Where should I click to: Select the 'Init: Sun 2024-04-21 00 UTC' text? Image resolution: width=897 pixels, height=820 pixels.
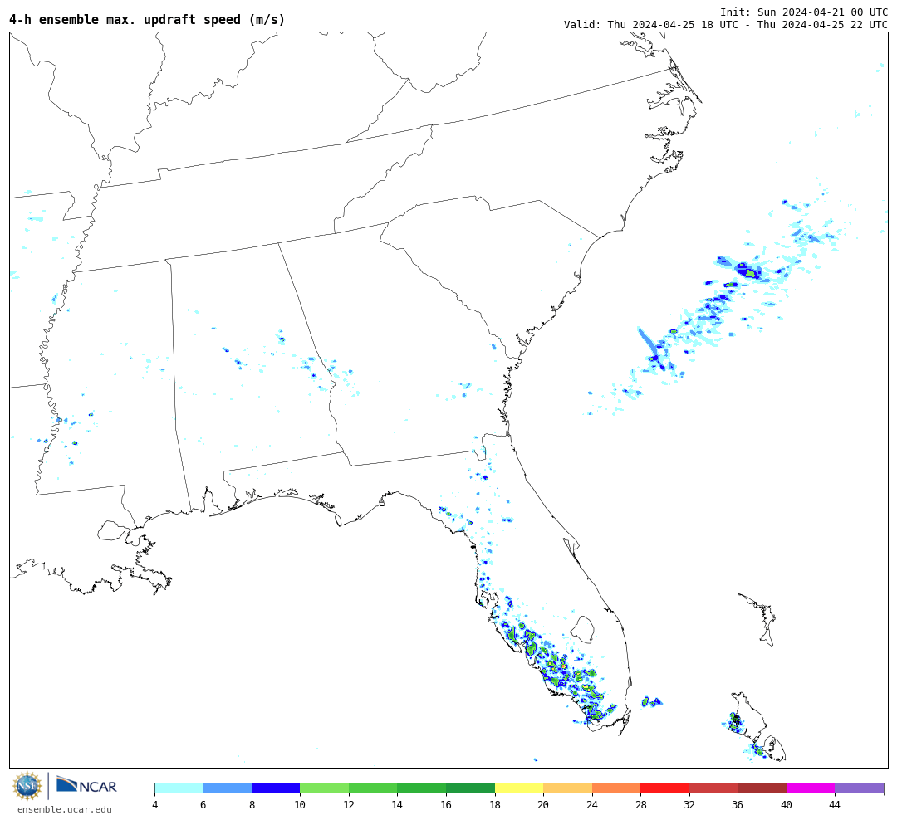click(804, 12)
